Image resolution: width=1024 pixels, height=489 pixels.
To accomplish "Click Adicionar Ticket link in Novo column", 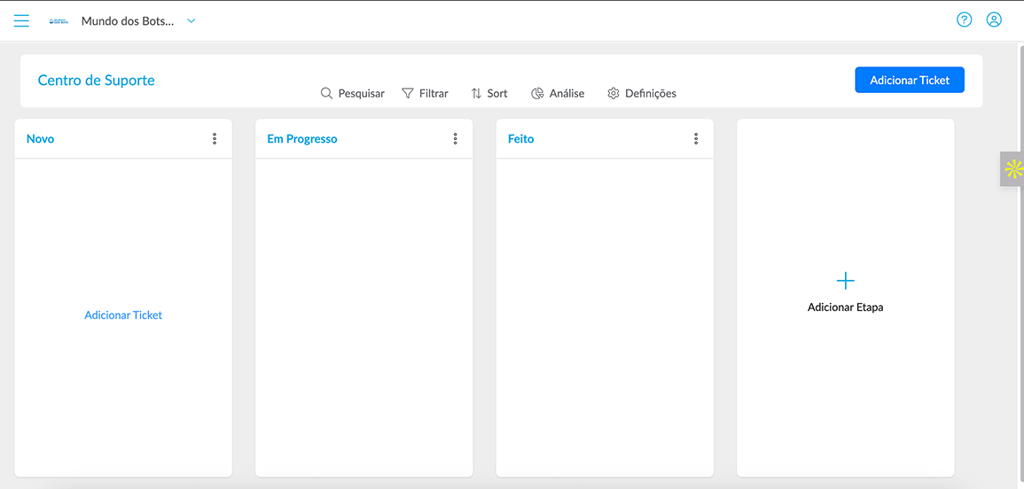I will click(x=123, y=314).
